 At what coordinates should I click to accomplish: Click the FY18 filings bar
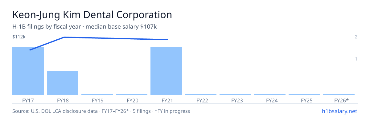[x=63, y=83]
